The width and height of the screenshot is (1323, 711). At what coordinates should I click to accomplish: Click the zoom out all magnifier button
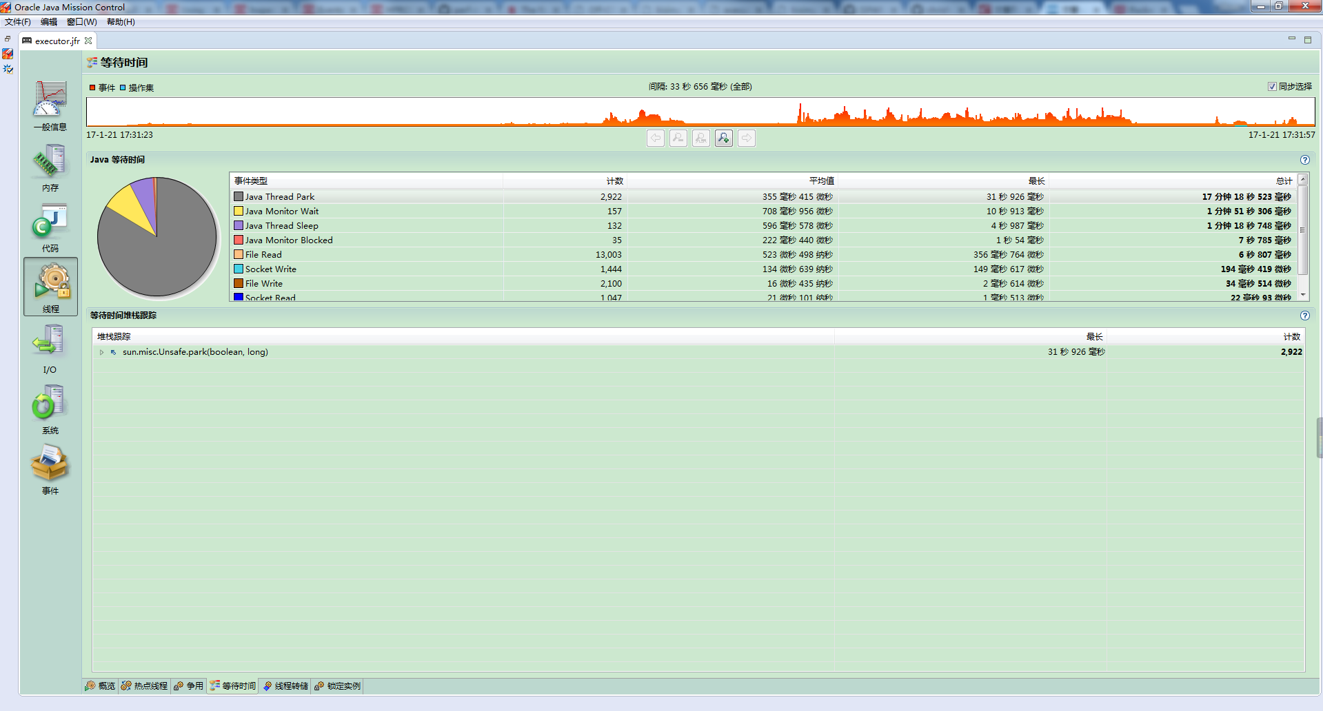701,138
